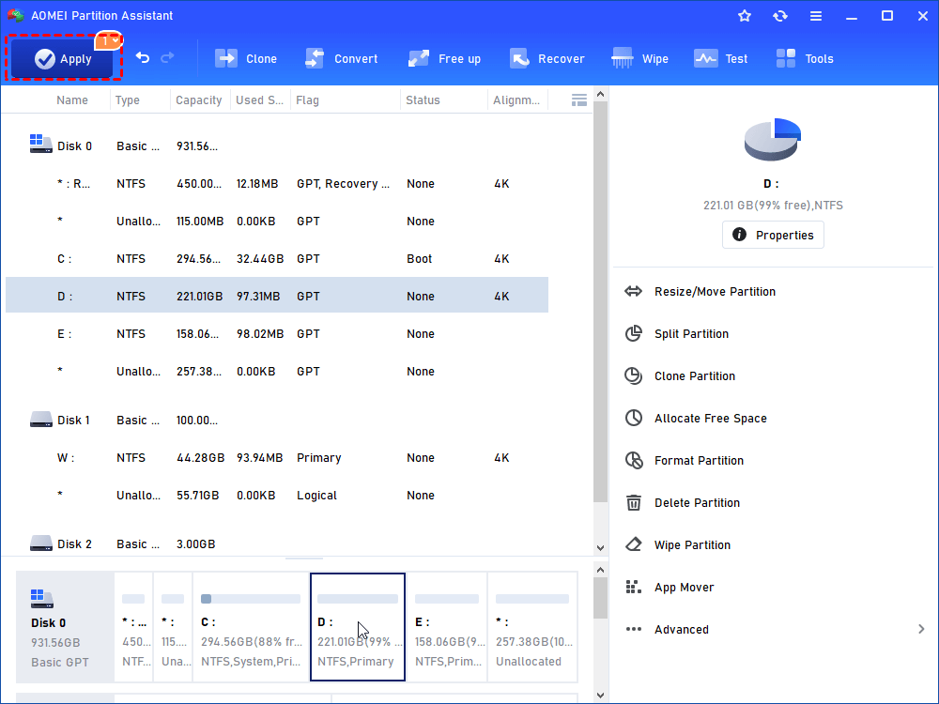Open pending operations count badge dropdown
Screen dimensions: 939x704
click(108, 40)
